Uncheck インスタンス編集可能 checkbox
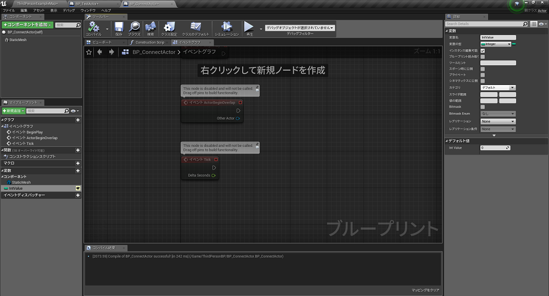This screenshot has height=296, width=549. pos(483,50)
